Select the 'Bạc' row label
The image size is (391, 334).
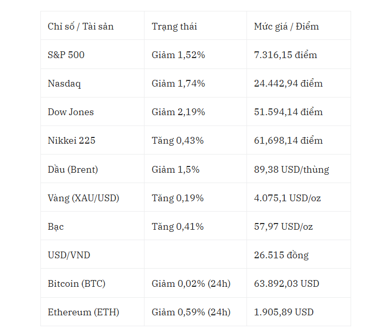(55, 226)
